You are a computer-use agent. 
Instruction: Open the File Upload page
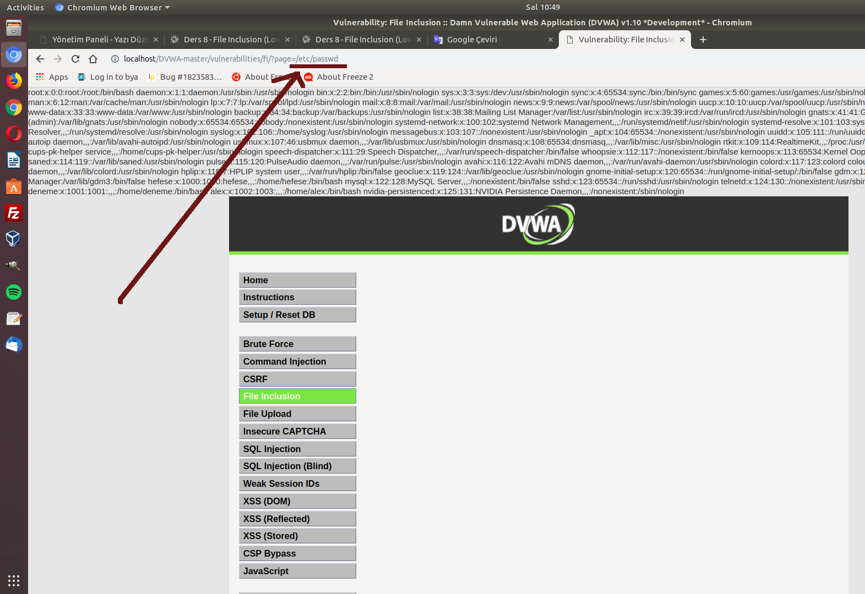coord(297,414)
